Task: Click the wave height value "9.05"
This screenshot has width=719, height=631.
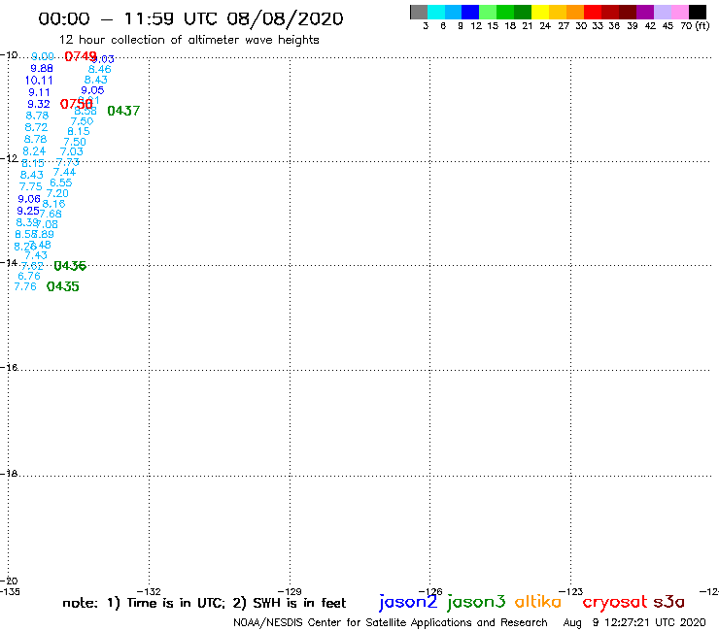Action: pyautogui.click(x=92, y=90)
